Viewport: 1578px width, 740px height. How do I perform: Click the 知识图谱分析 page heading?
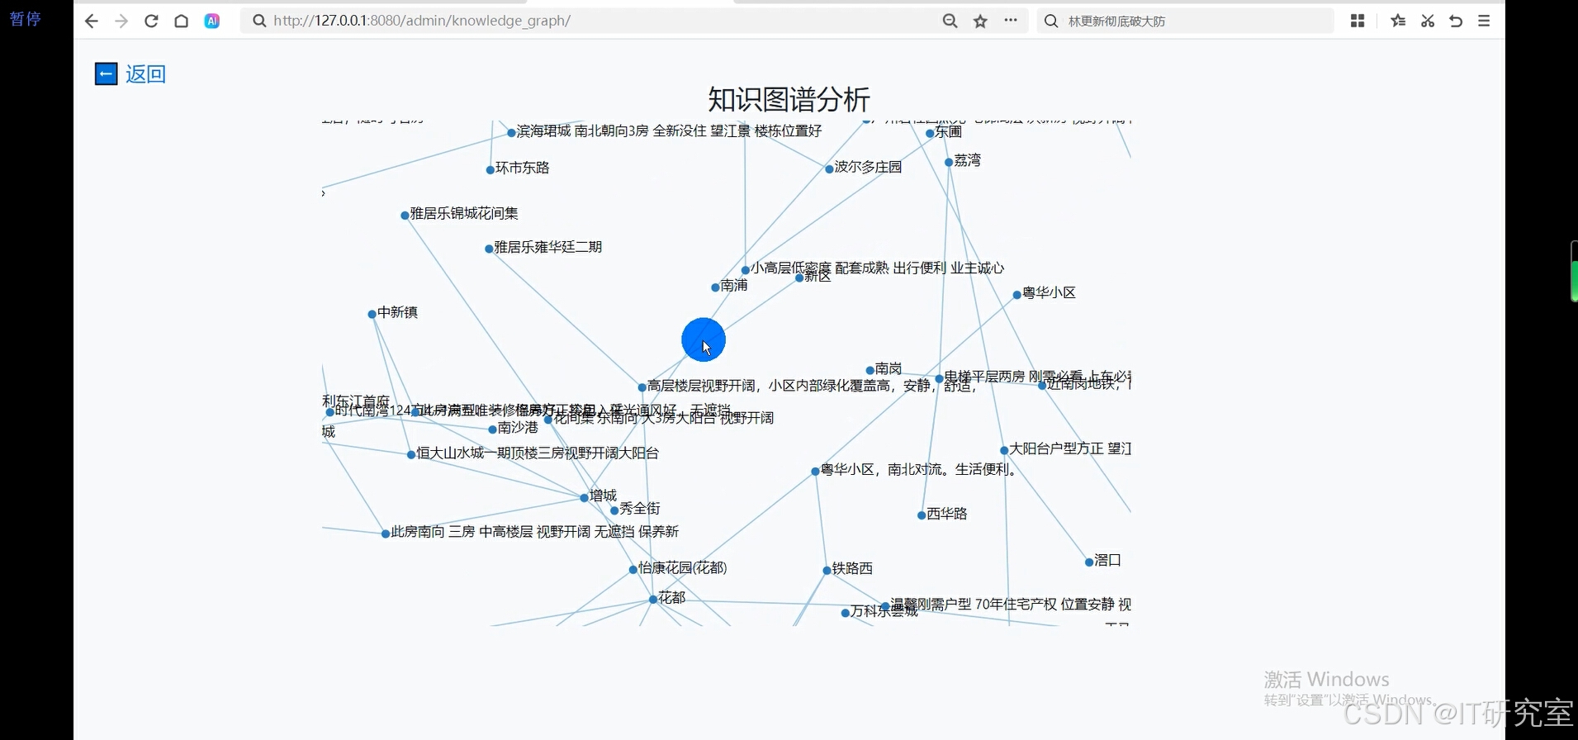click(789, 99)
